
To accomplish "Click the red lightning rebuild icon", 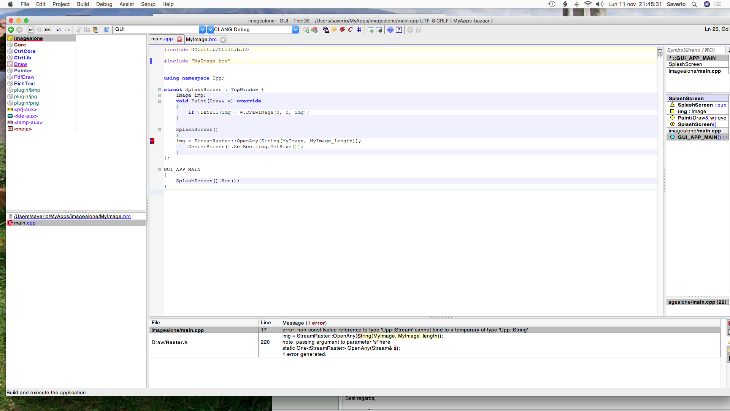I will pyautogui.click(x=342, y=30).
